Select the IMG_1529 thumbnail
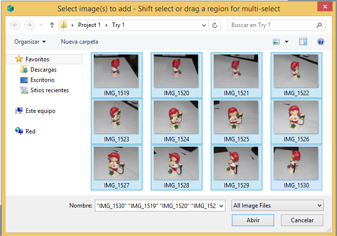The width and height of the screenshot is (337, 236). [x=236, y=167]
